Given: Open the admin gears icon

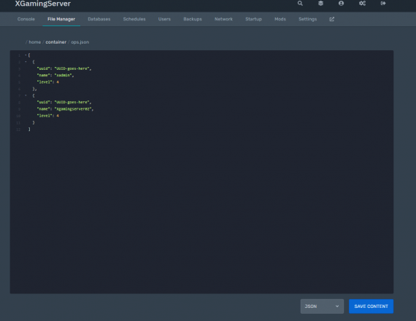Looking at the screenshot, I should (x=362, y=4).
